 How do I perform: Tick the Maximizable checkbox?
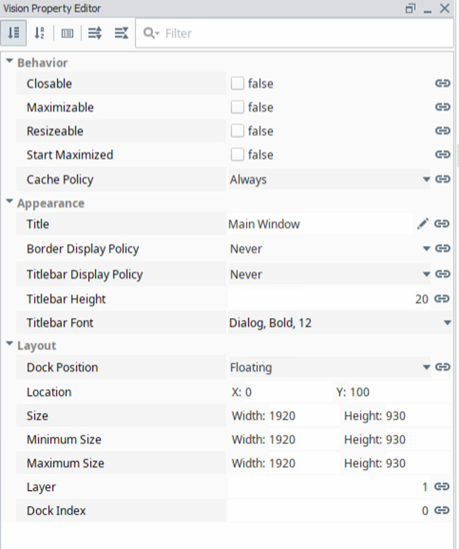coord(237,107)
